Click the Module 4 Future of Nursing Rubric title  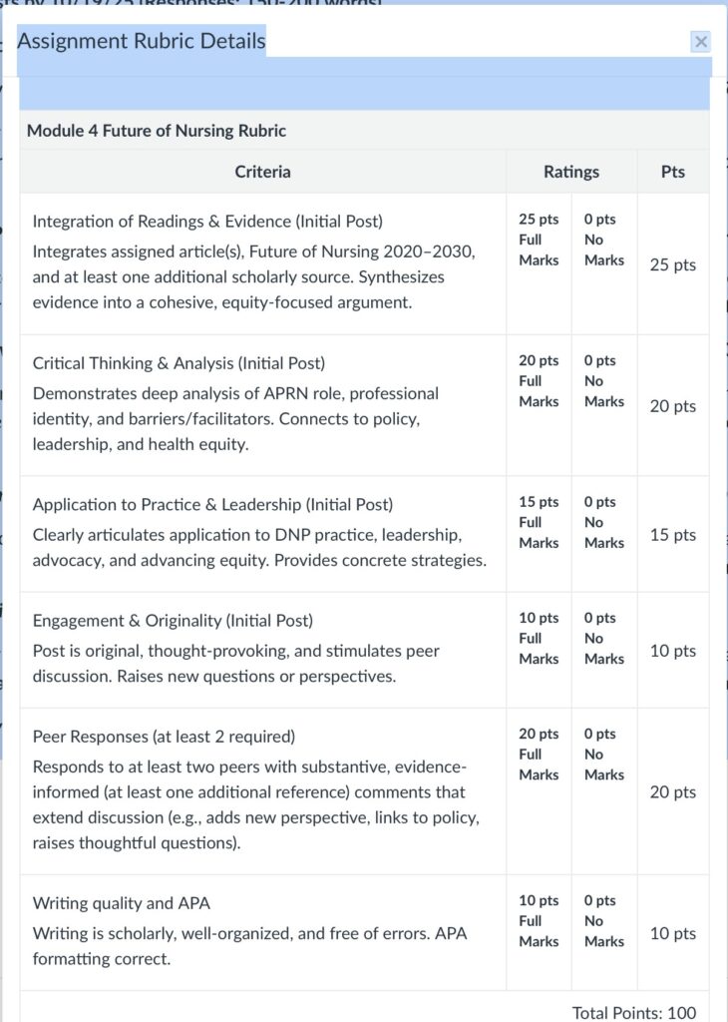pyautogui.click(x=157, y=131)
